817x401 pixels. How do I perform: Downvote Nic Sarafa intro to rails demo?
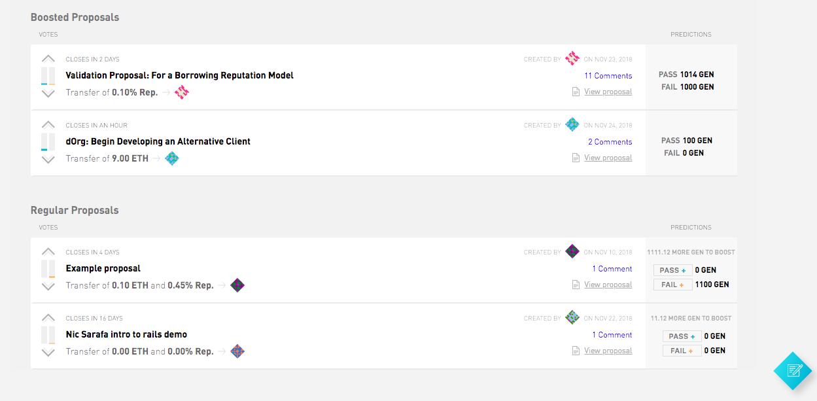pos(48,353)
